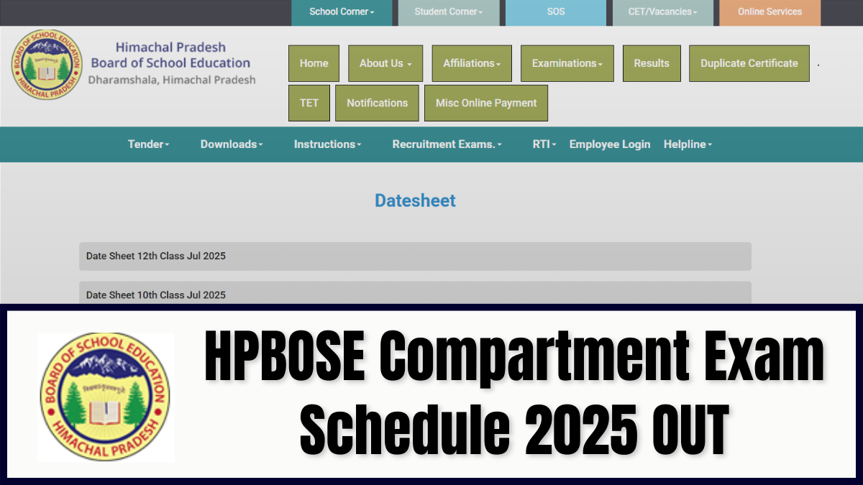Click Himachal Pradesh Board of School Education title
Viewport: 863px width, 485px height.
[x=170, y=55]
